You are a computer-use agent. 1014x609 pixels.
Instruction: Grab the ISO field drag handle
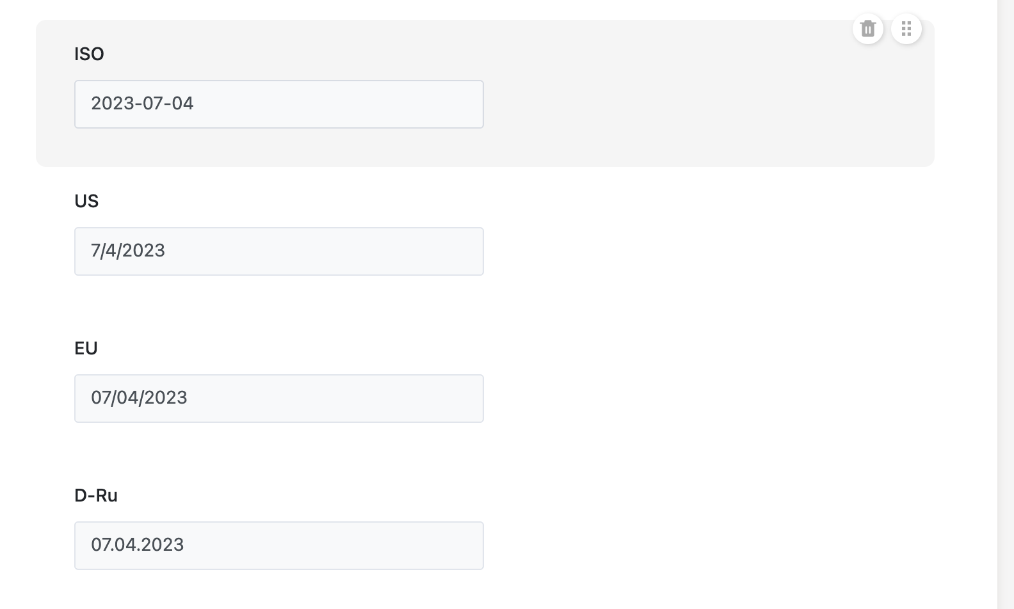906,29
